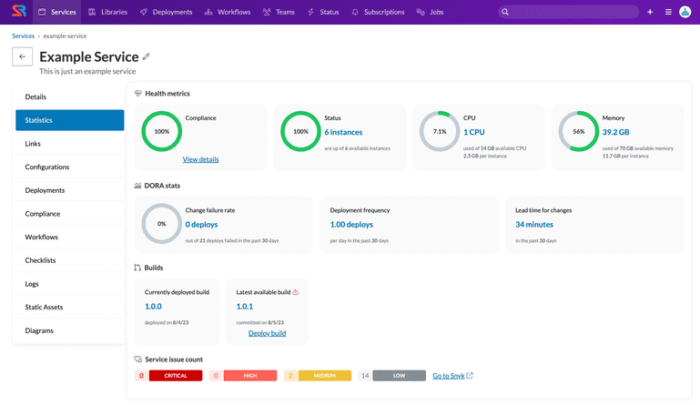Click the Compliance 100% progress ring
Screen dimensions: 700x405
pyautogui.click(x=162, y=131)
